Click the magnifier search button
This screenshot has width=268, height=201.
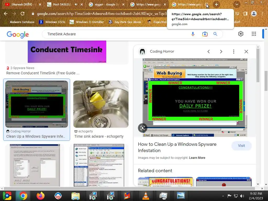pos(215,34)
